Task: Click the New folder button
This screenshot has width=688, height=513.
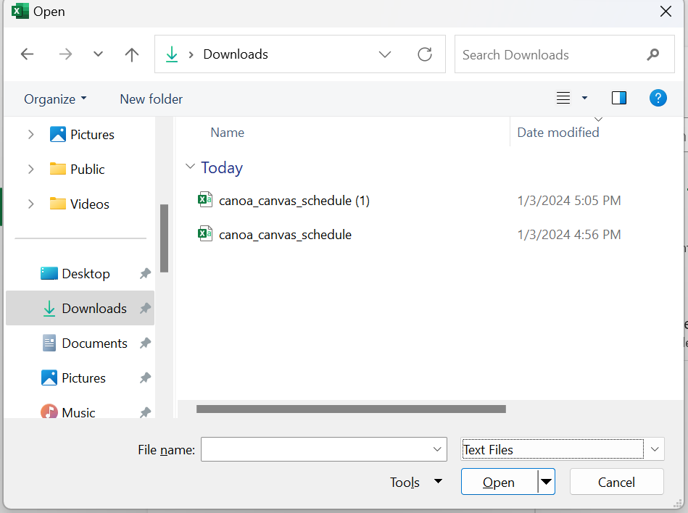Action: (x=151, y=99)
